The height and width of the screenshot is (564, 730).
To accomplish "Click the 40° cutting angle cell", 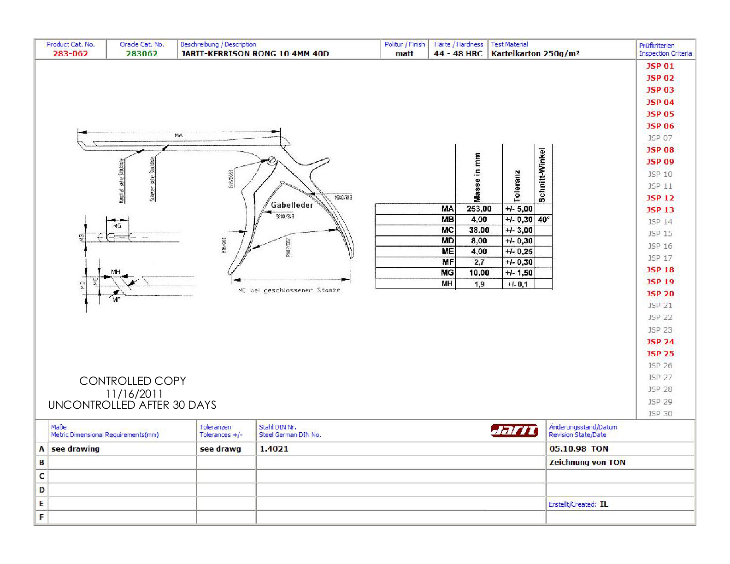I will coord(544,220).
